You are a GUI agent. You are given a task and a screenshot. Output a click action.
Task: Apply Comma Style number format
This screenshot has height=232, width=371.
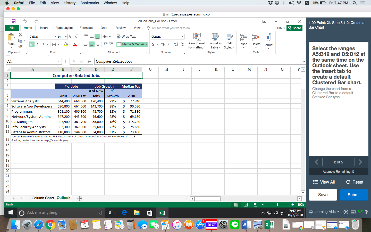168,44
